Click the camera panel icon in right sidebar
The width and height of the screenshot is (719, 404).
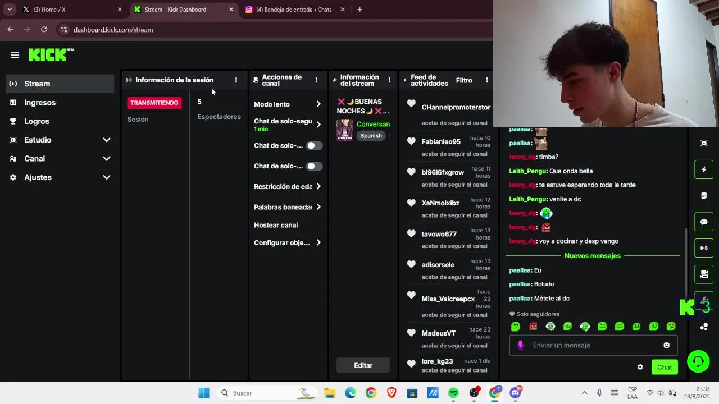[x=704, y=274]
